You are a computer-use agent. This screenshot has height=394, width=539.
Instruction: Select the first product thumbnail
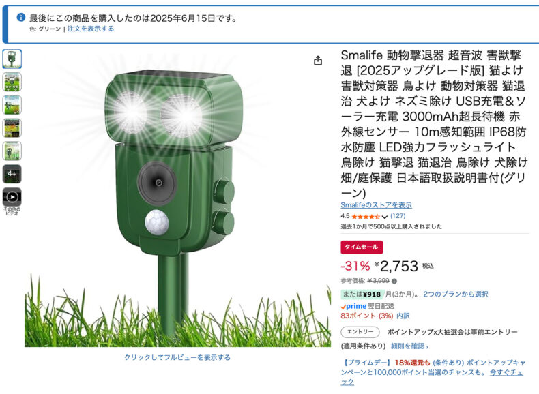(x=12, y=59)
